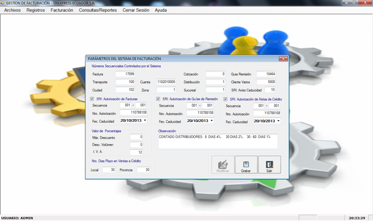Open the Consultas/Reportes menu
Viewport: 373px width, 221px height.
(x=98, y=10)
